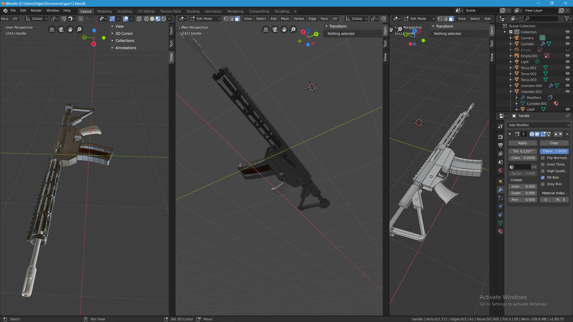Image resolution: width=573 pixels, height=322 pixels.
Task: Open the Render menu in top bar
Action: pyautogui.click(x=36, y=10)
